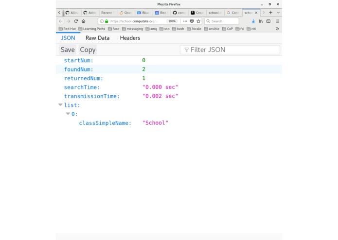Open the 3scale bookmark folder

(x=194, y=29)
